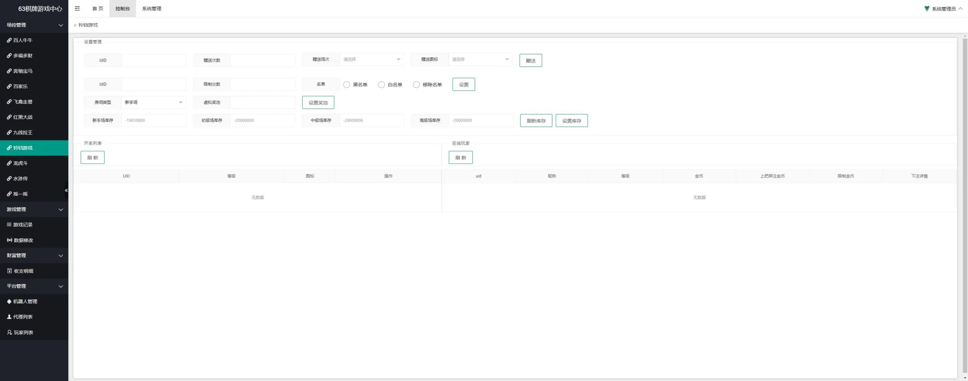
Task: Click the 设置奖池 button
Action: (x=318, y=102)
